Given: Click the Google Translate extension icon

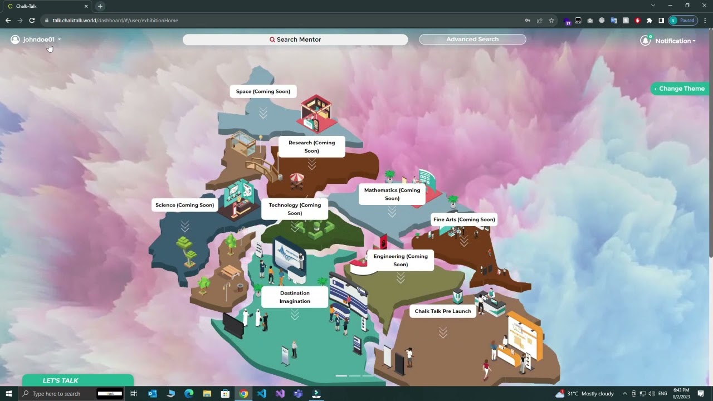Looking at the screenshot, I should (x=614, y=21).
